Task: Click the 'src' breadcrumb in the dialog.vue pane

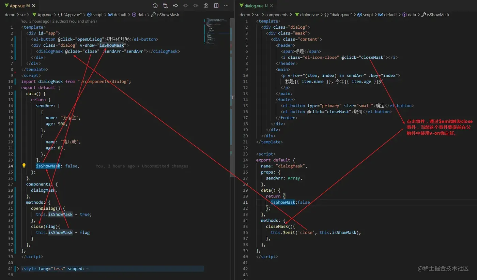Action: [x=258, y=15]
